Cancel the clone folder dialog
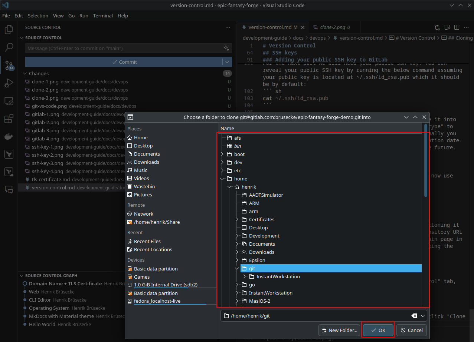The width and height of the screenshot is (474, 342). [x=411, y=330]
